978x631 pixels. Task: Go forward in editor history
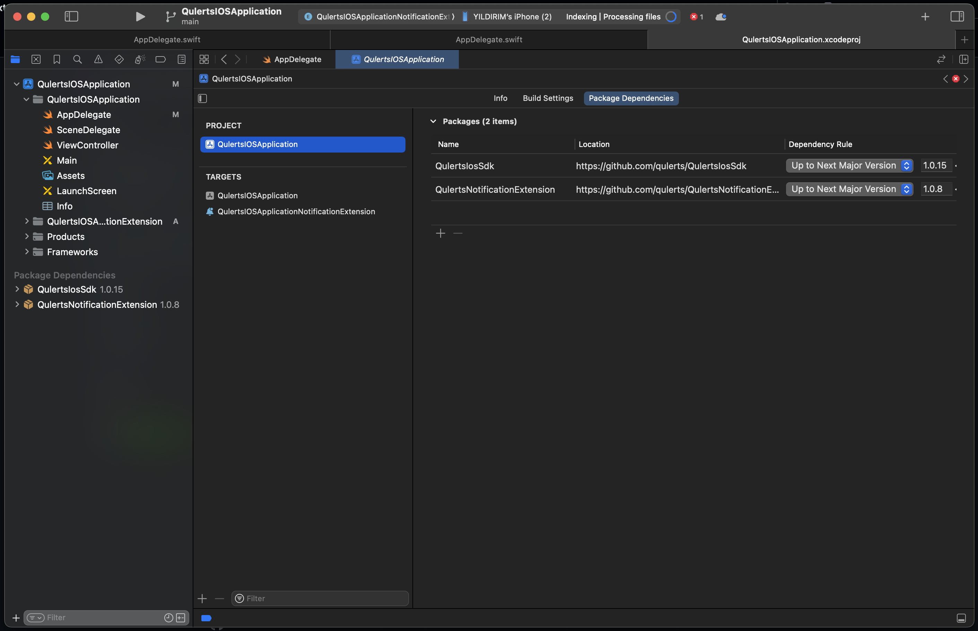[237, 59]
